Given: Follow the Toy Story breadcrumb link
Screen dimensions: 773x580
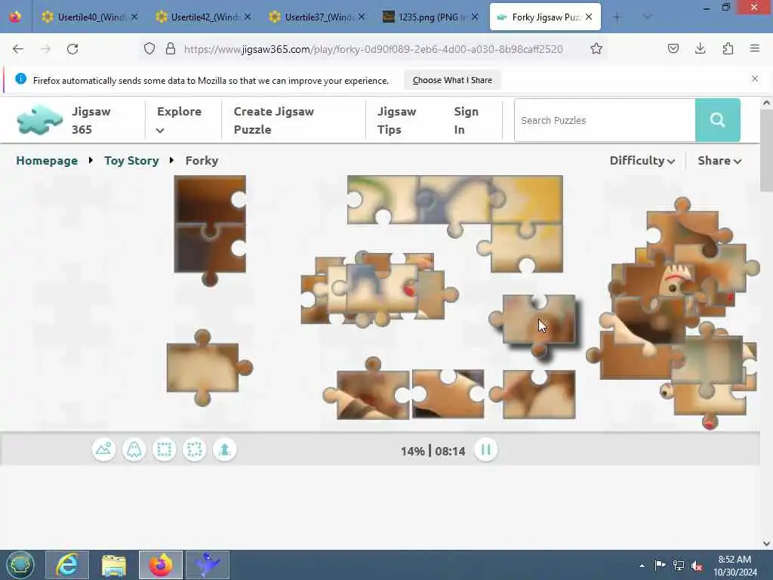Looking at the screenshot, I should (x=131, y=161).
